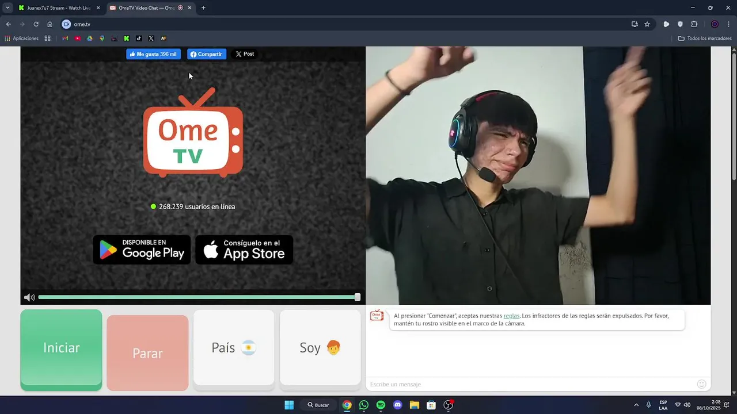Open a new browser tab

pos(203,8)
